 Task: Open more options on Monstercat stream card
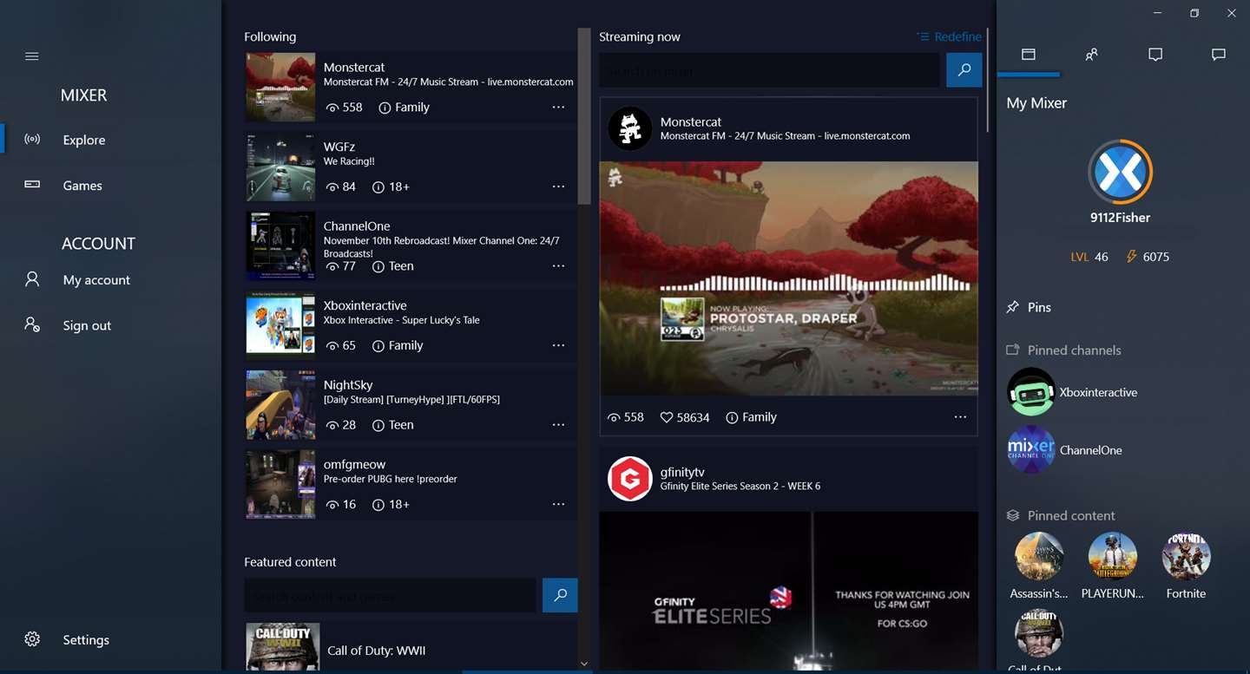[960, 417]
